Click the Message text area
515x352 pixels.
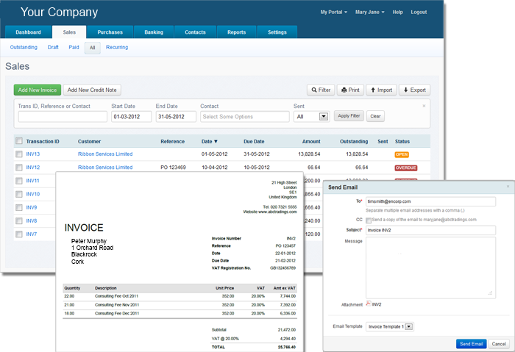coord(430,267)
